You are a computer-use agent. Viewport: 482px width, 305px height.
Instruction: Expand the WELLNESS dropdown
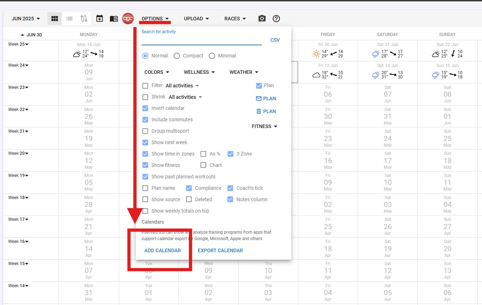tap(199, 72)
